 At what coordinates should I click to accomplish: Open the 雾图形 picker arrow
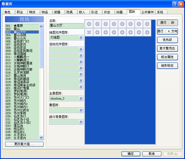point(81,110)
